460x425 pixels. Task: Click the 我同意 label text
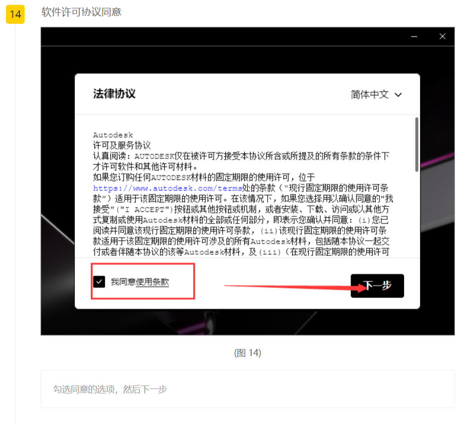click(123, 282)
